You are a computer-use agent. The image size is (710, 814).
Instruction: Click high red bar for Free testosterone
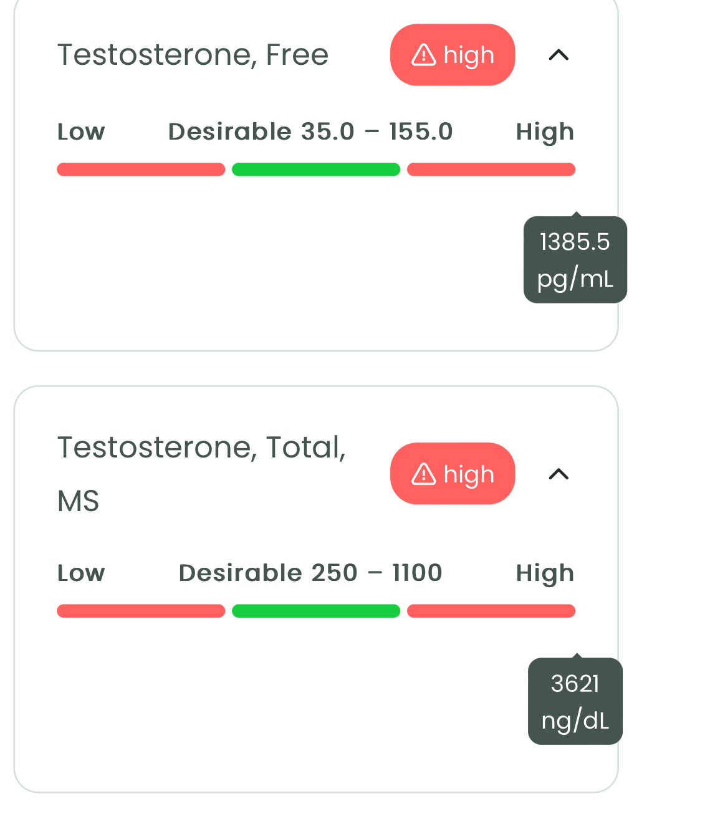tap(491, 170)
